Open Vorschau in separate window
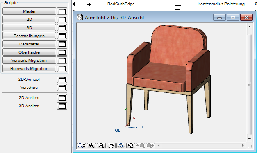 [62, 88]
